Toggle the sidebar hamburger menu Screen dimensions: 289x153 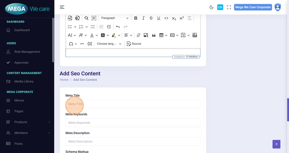tap(62, 7)
